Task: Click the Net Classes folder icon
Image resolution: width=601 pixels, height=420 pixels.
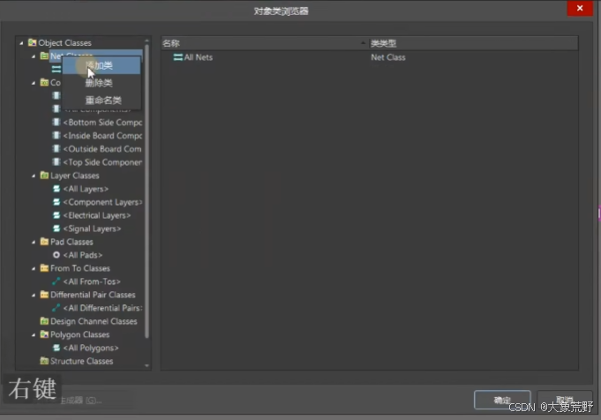Action: click(44, 56)
